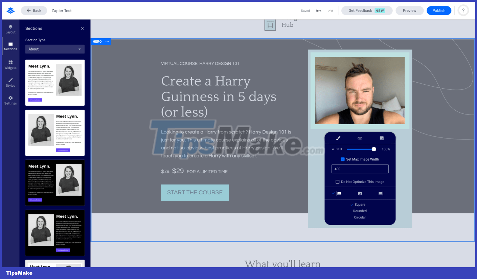Close the Sections panel

[82, 28]
